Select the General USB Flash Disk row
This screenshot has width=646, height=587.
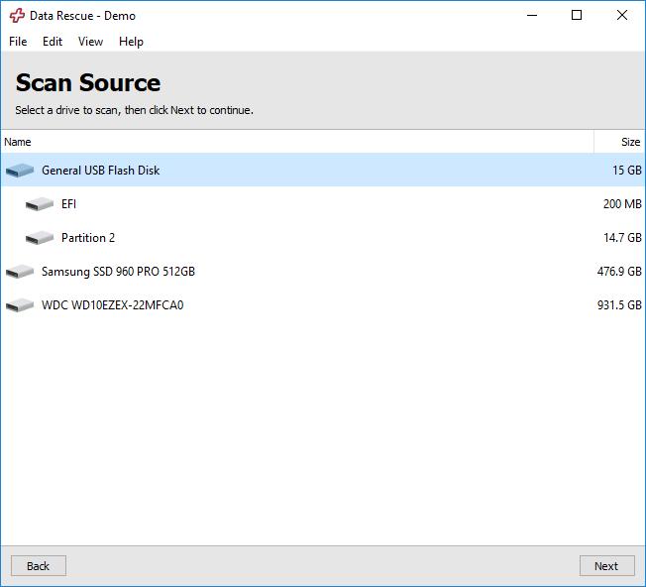[x=323, y=170]
